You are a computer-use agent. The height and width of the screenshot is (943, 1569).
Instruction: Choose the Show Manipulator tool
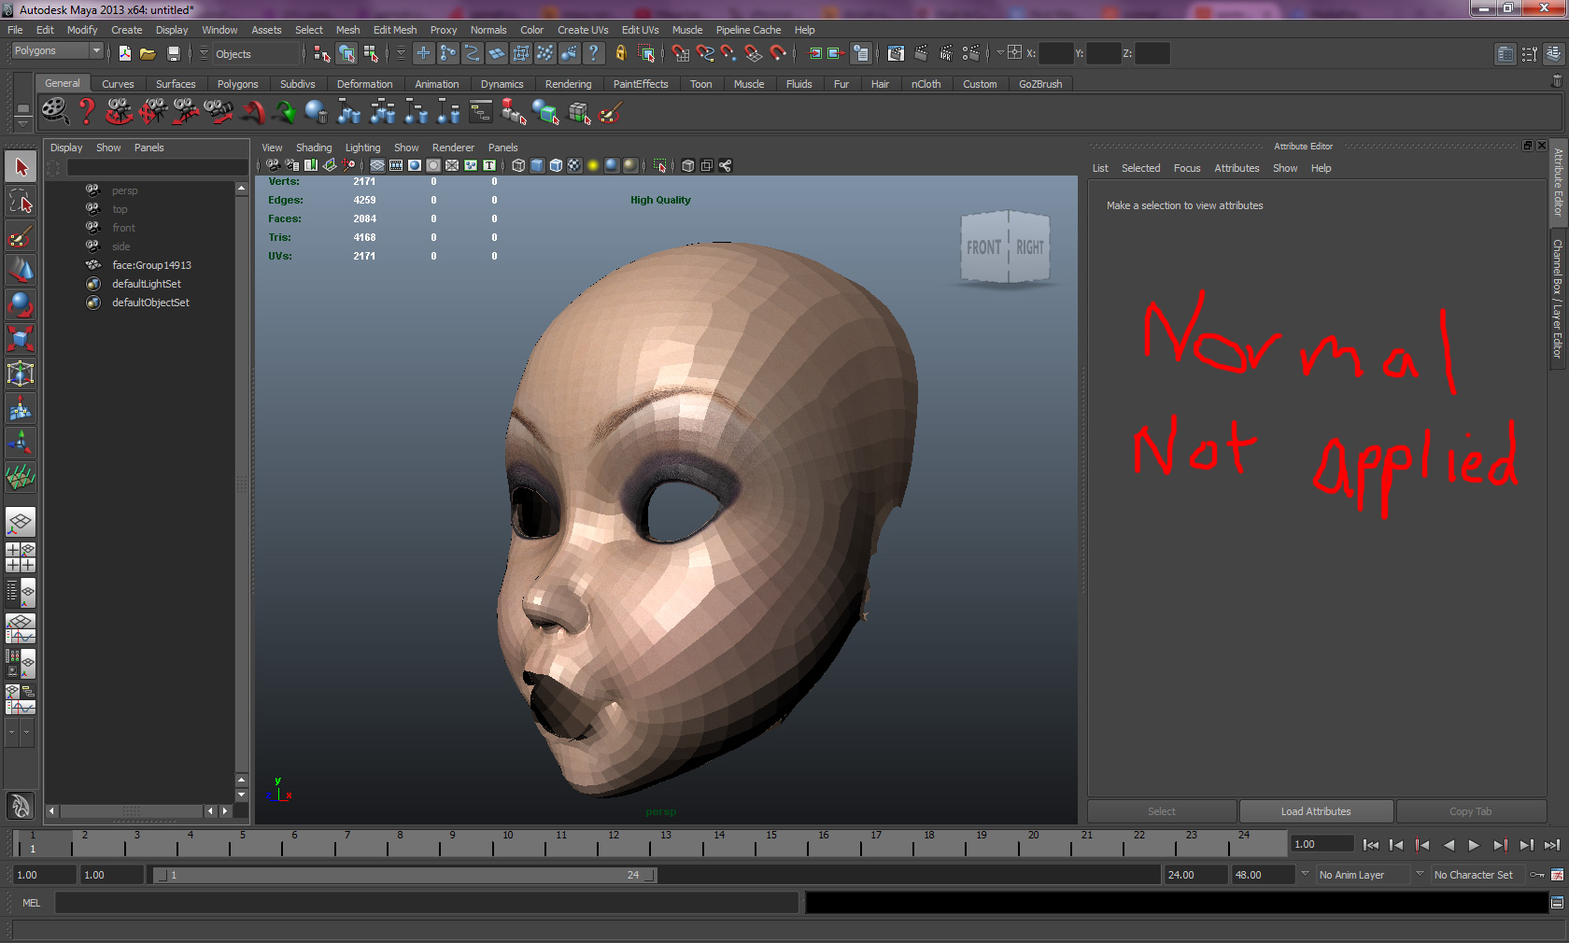(x=21, y=443)
